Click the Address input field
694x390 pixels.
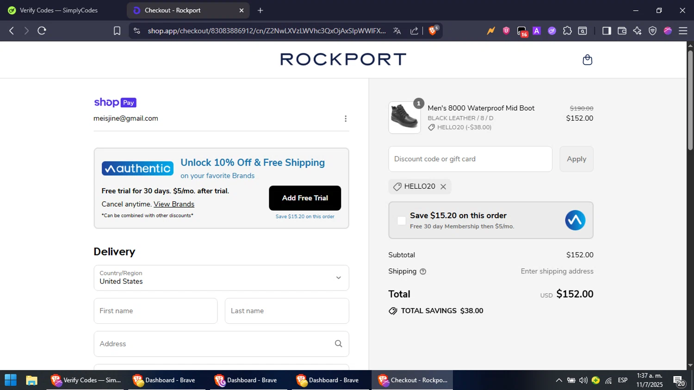point(221,344)
